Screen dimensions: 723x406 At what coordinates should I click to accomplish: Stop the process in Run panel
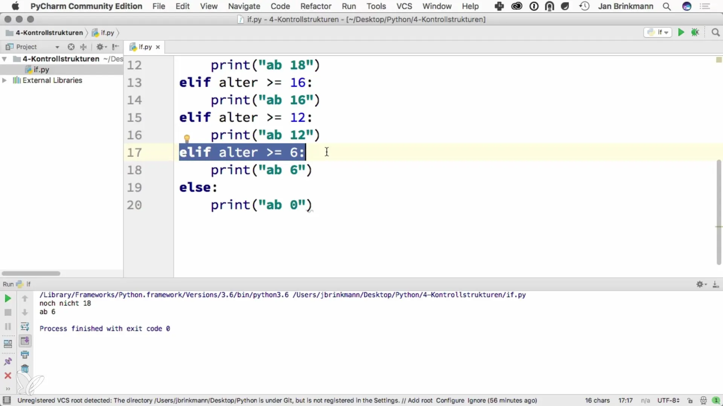point(8,312)
